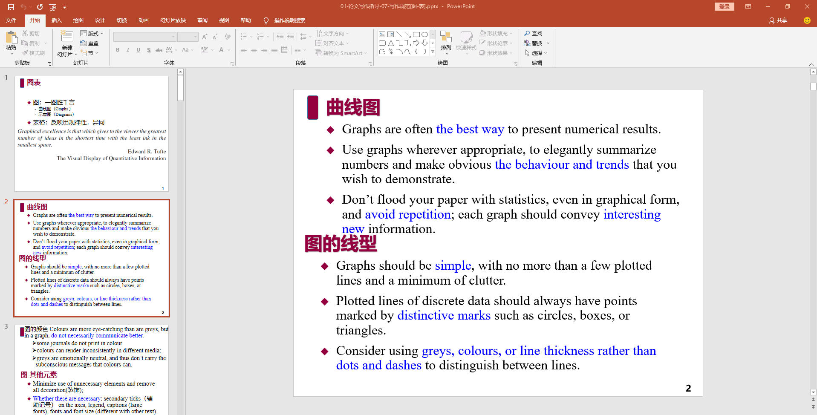Toggle Center paragraph alignment
The height and width of the screenshot is (415, 817).
click(x=254, y=50)
